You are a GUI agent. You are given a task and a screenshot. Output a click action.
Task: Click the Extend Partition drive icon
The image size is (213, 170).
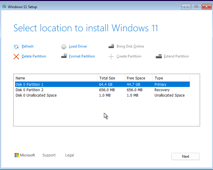(x=159, y=56)
